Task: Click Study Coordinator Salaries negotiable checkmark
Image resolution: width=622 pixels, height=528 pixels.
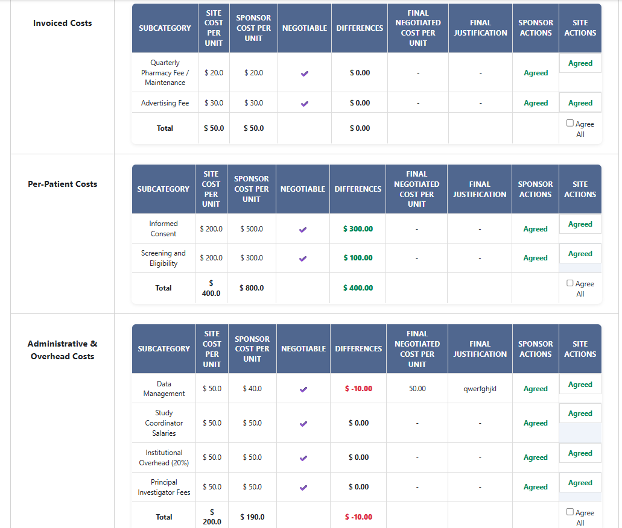Action: click(x=303, y=423)
